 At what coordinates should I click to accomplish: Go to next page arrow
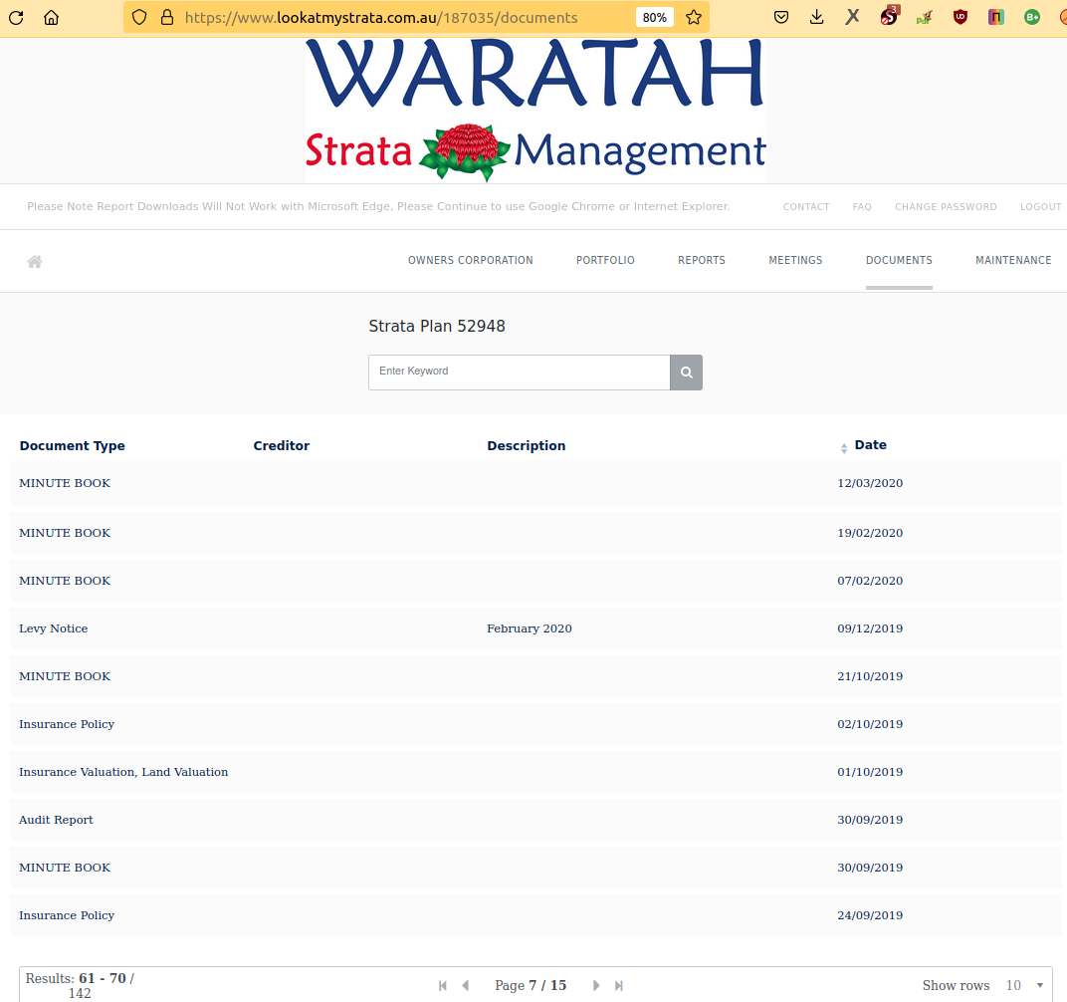tap(596, 985)
